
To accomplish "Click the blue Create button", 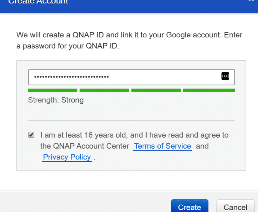I will pos(190,206).
